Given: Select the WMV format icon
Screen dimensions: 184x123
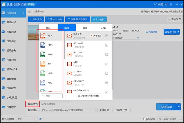Looking at the screenshot, I should [43, 73].
